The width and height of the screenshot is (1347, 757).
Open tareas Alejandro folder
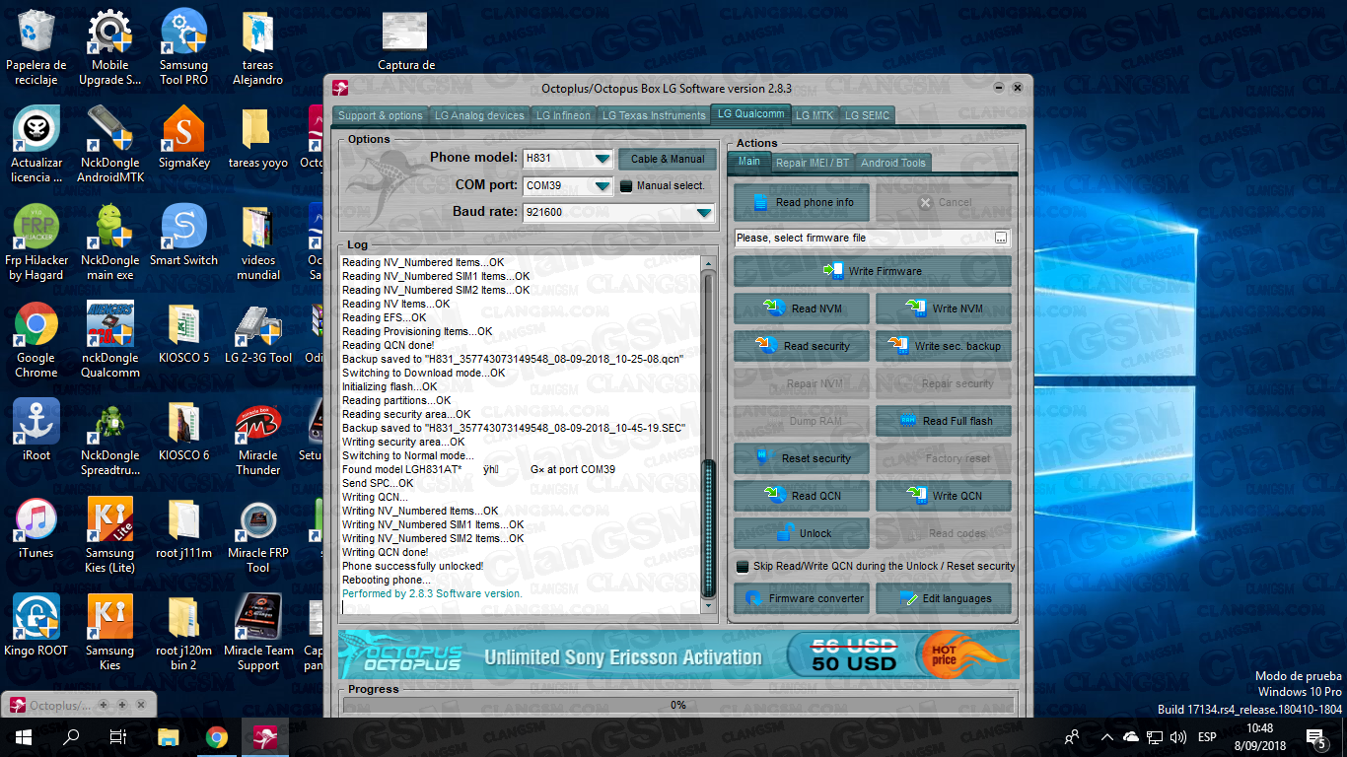pyautogui.click(x=257, y=47)
